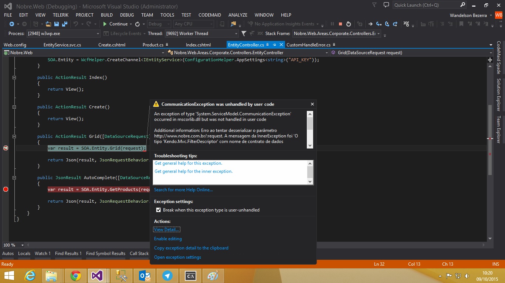Click the breakpoint glyph beside the GetProducts line
The width and height of the screenshot is (505, 283).
click(6, 189)
